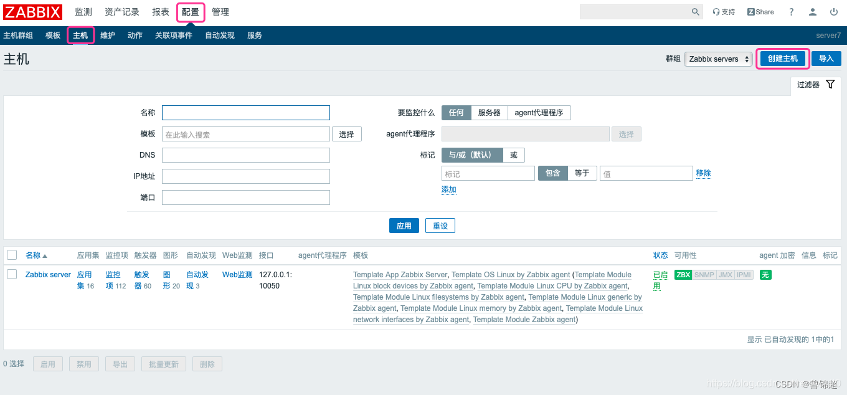Select 或 tag mode

coord(514,155)
